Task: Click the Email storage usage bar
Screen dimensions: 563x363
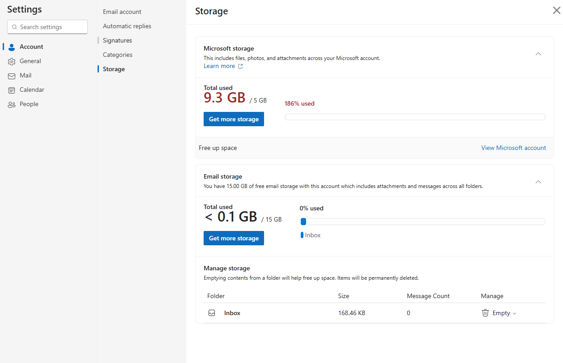Action: pyautogui.click(x=422, y=222)
